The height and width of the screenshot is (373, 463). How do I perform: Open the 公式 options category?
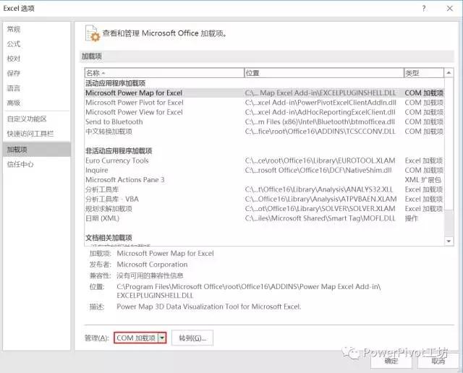[x=14, y=44]
